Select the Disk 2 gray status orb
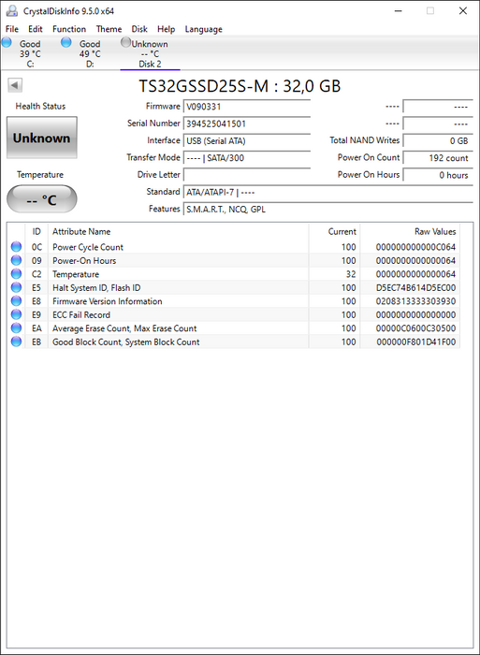480x655 pixels. (x=125, y=42)
